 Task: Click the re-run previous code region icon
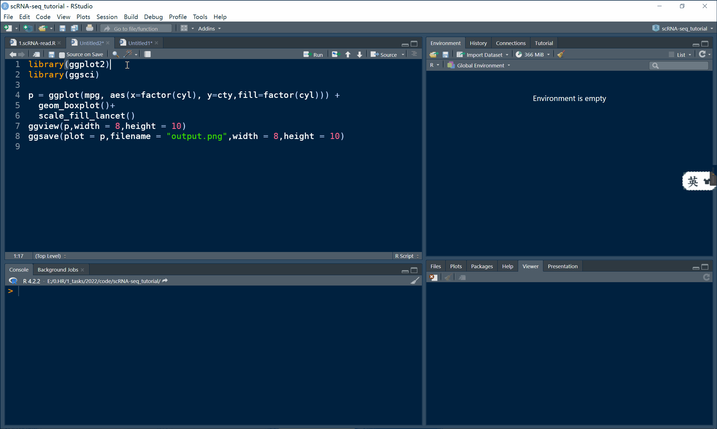click(335, 54)
